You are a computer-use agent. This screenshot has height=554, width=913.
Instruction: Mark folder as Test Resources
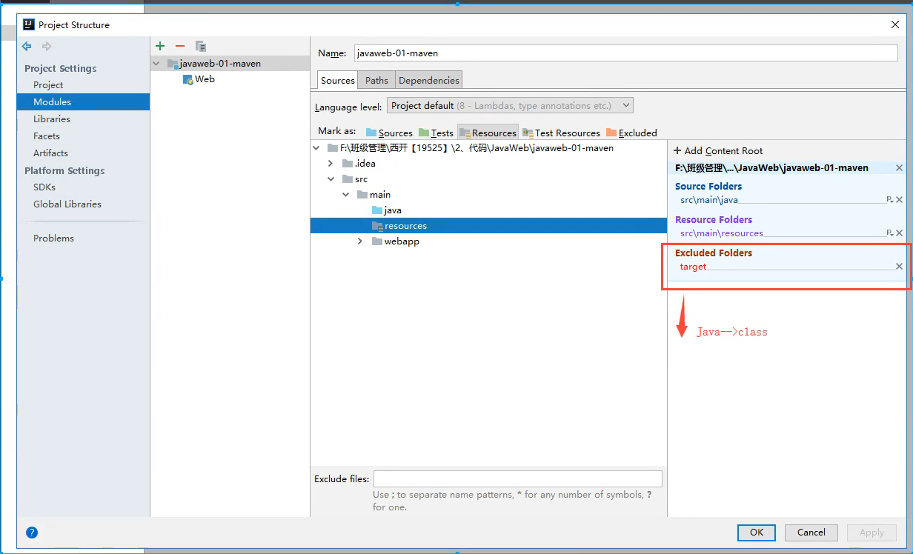[561, 133]
